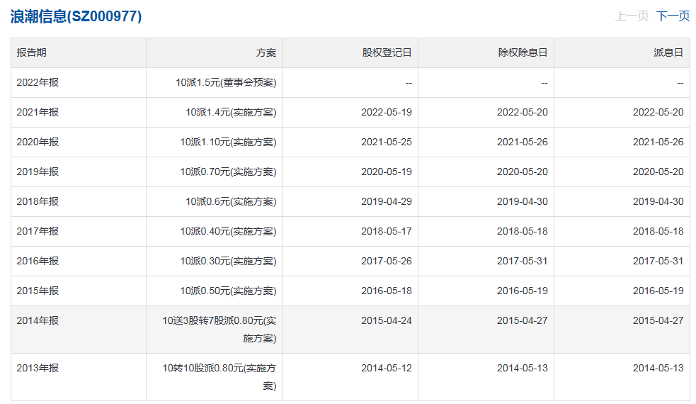Select the 方案 column header
Viewport: 696px width, 404px height.
coord(266,52)
